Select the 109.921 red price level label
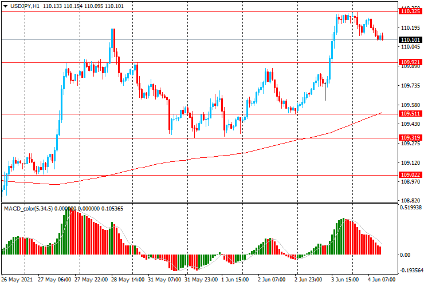This screenshot has width=424, height=286. tap(410, 62)
